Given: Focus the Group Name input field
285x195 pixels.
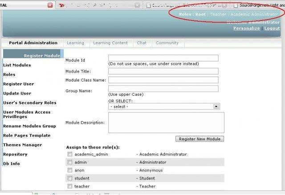Looking at the screenshot, I should coord(163,89).
